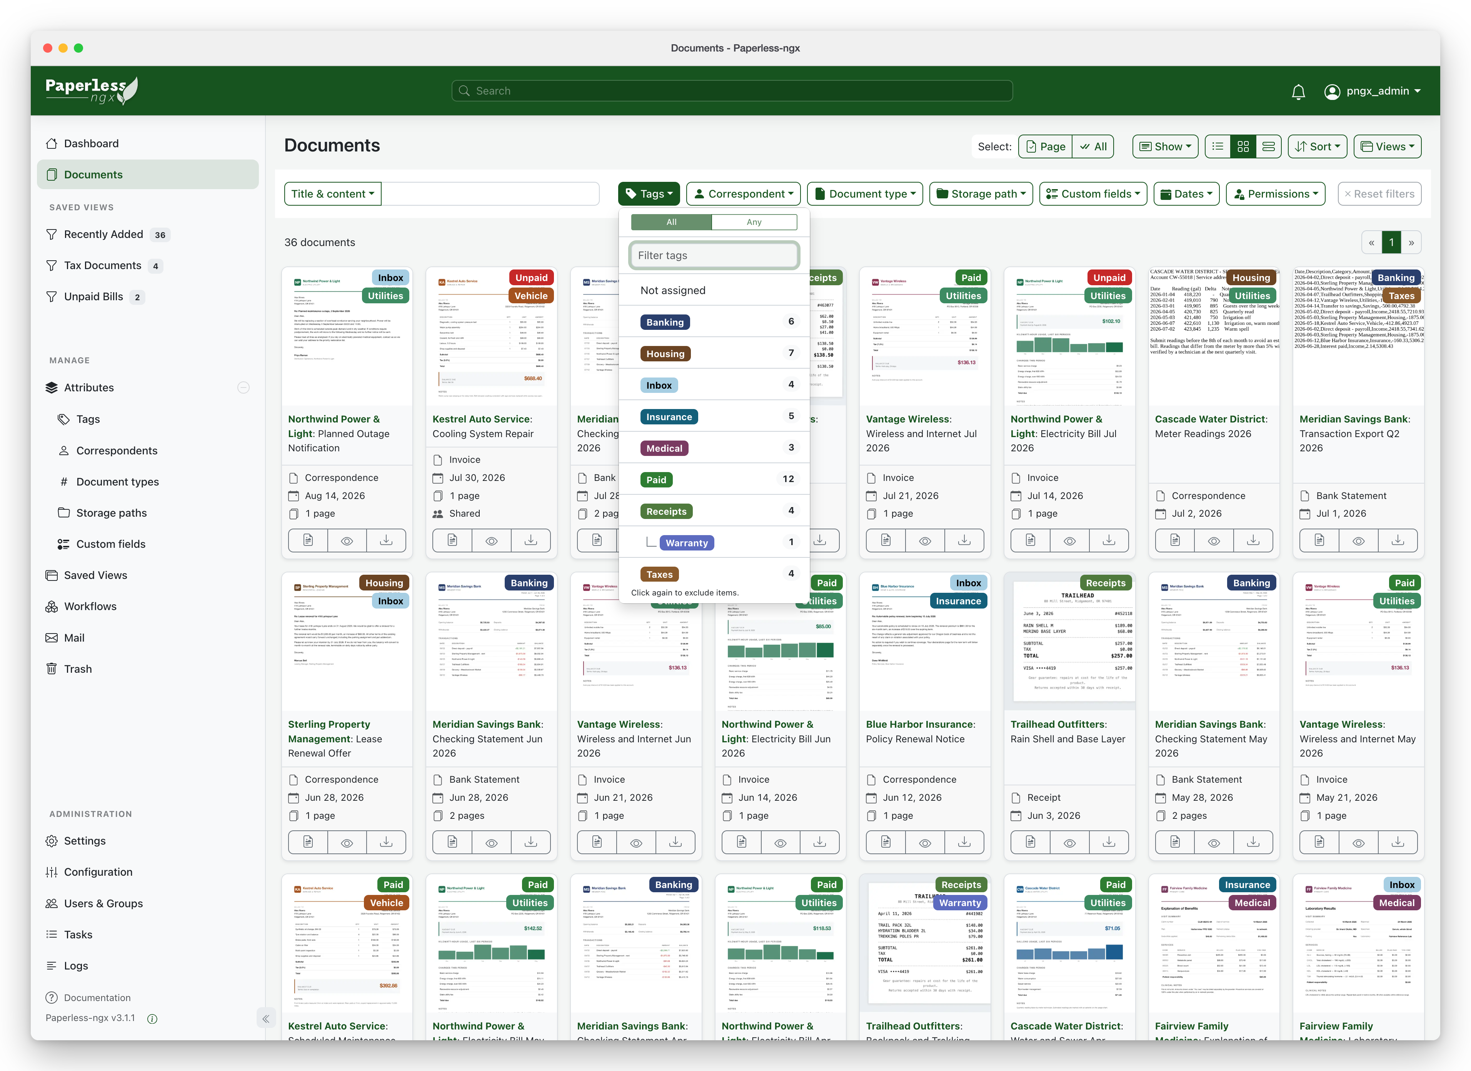Image resolution: width=1471 pixels, height=1071 pixels.
Task: Open the Permissions filter dropdown
Action: coord(1275,194)
